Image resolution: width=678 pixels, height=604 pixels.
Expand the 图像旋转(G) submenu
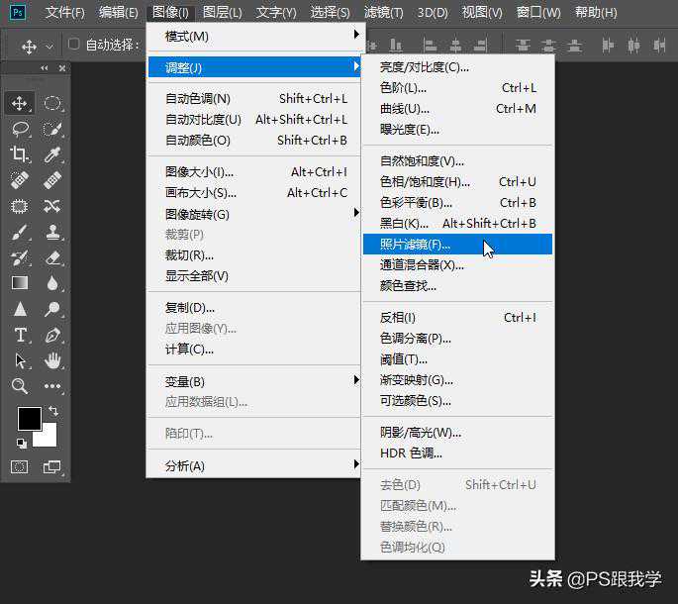[x=255, y=214]
